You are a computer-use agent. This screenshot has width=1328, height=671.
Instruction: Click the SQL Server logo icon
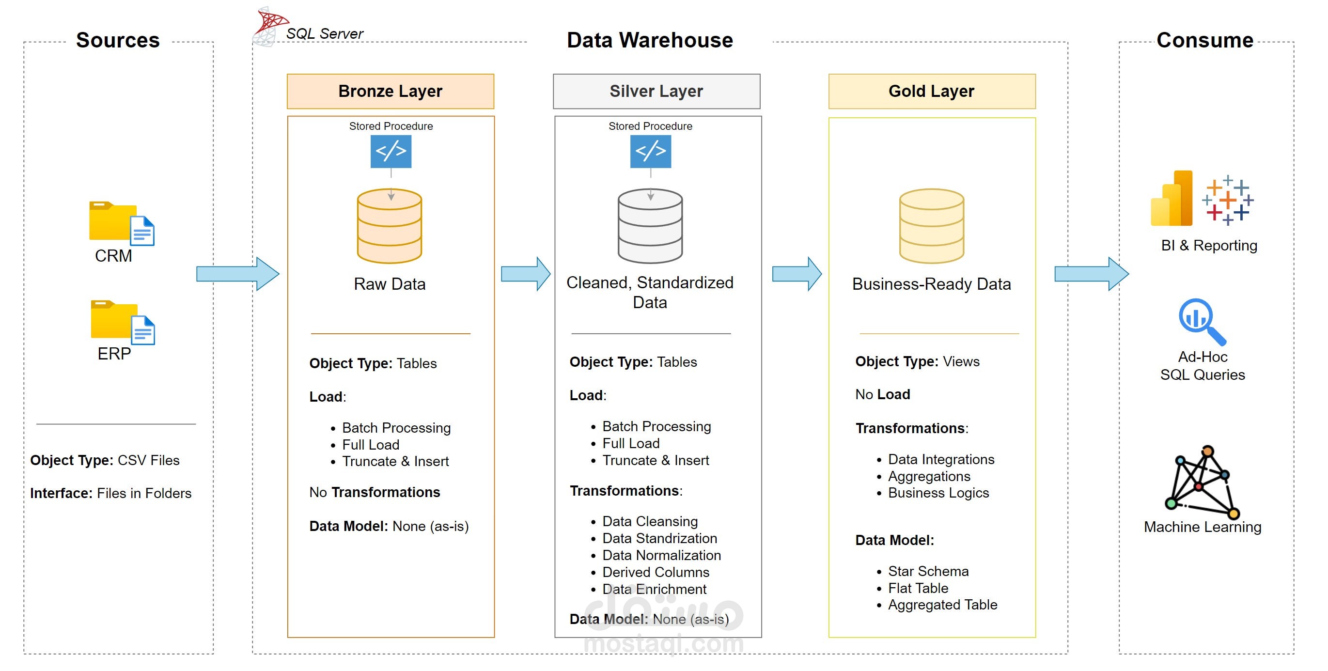coord(270,27)
